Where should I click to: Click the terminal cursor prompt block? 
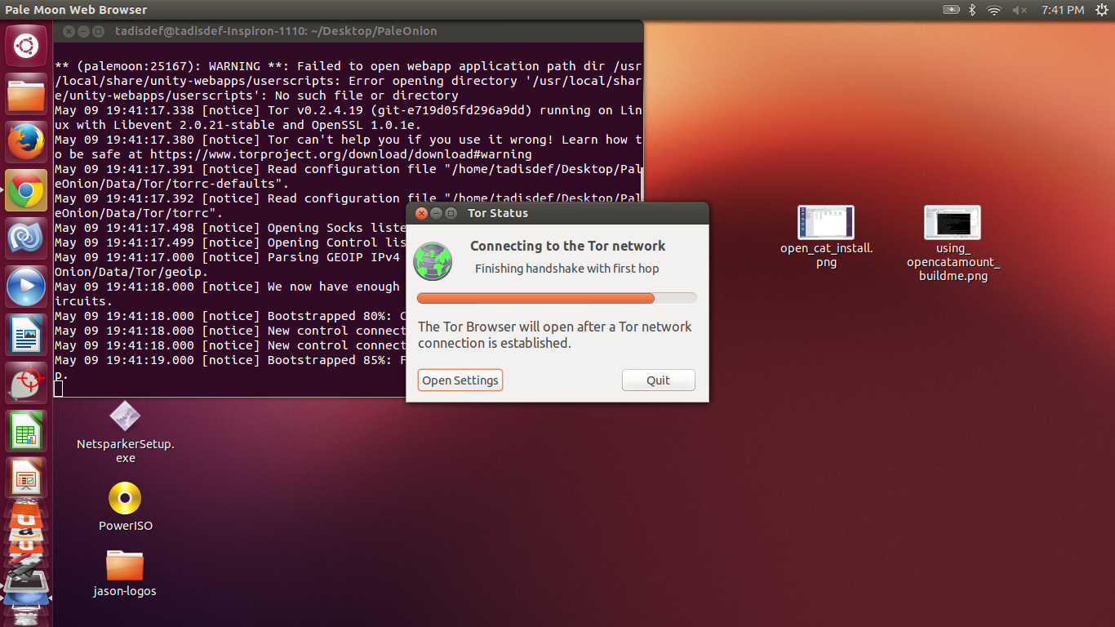(59, 389)
